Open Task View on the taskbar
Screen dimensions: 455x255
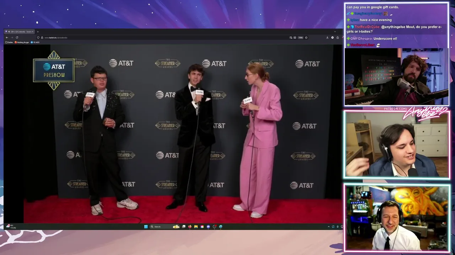point(184,227)
